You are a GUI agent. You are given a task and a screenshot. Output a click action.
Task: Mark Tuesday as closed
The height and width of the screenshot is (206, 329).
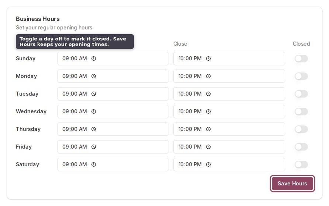(x=301, y=94)
